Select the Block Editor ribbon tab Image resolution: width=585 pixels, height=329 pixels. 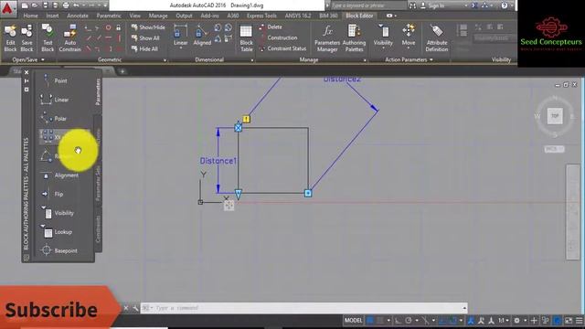[359, 16]
